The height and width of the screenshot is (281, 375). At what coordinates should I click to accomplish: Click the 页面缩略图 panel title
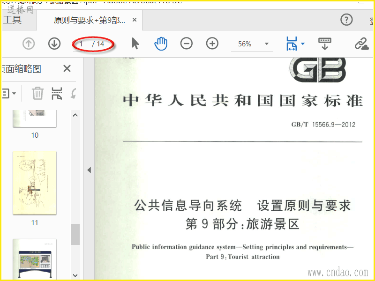coord(22,69)
